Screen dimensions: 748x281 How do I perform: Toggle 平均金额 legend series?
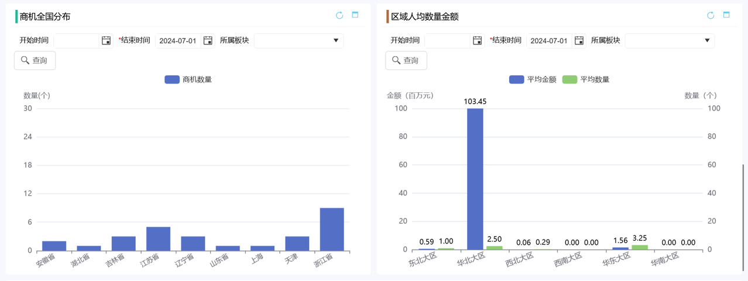coord(533,79)
